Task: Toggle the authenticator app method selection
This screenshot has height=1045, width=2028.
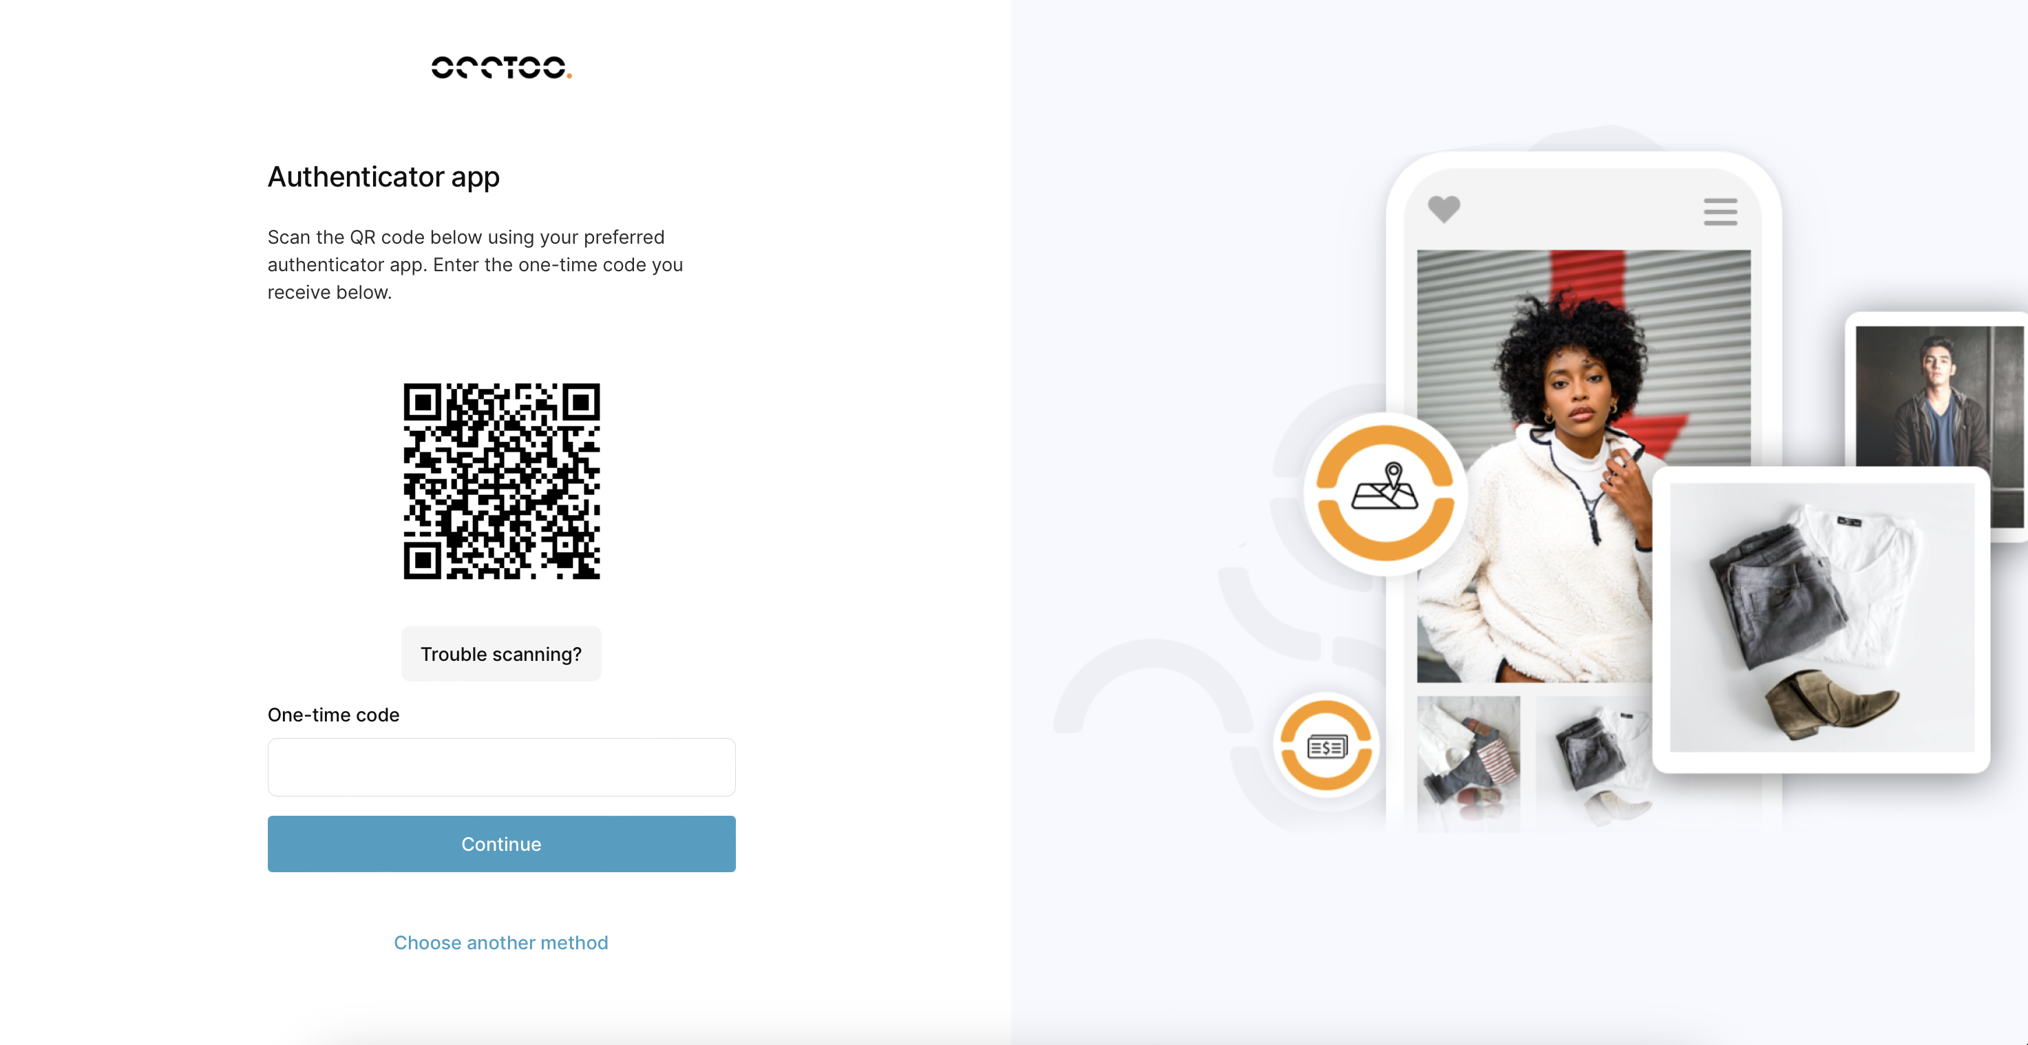Action: coord(500,942)
